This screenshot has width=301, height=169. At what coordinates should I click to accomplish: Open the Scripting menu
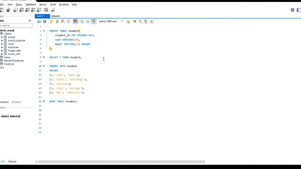(x=64, y=4)
